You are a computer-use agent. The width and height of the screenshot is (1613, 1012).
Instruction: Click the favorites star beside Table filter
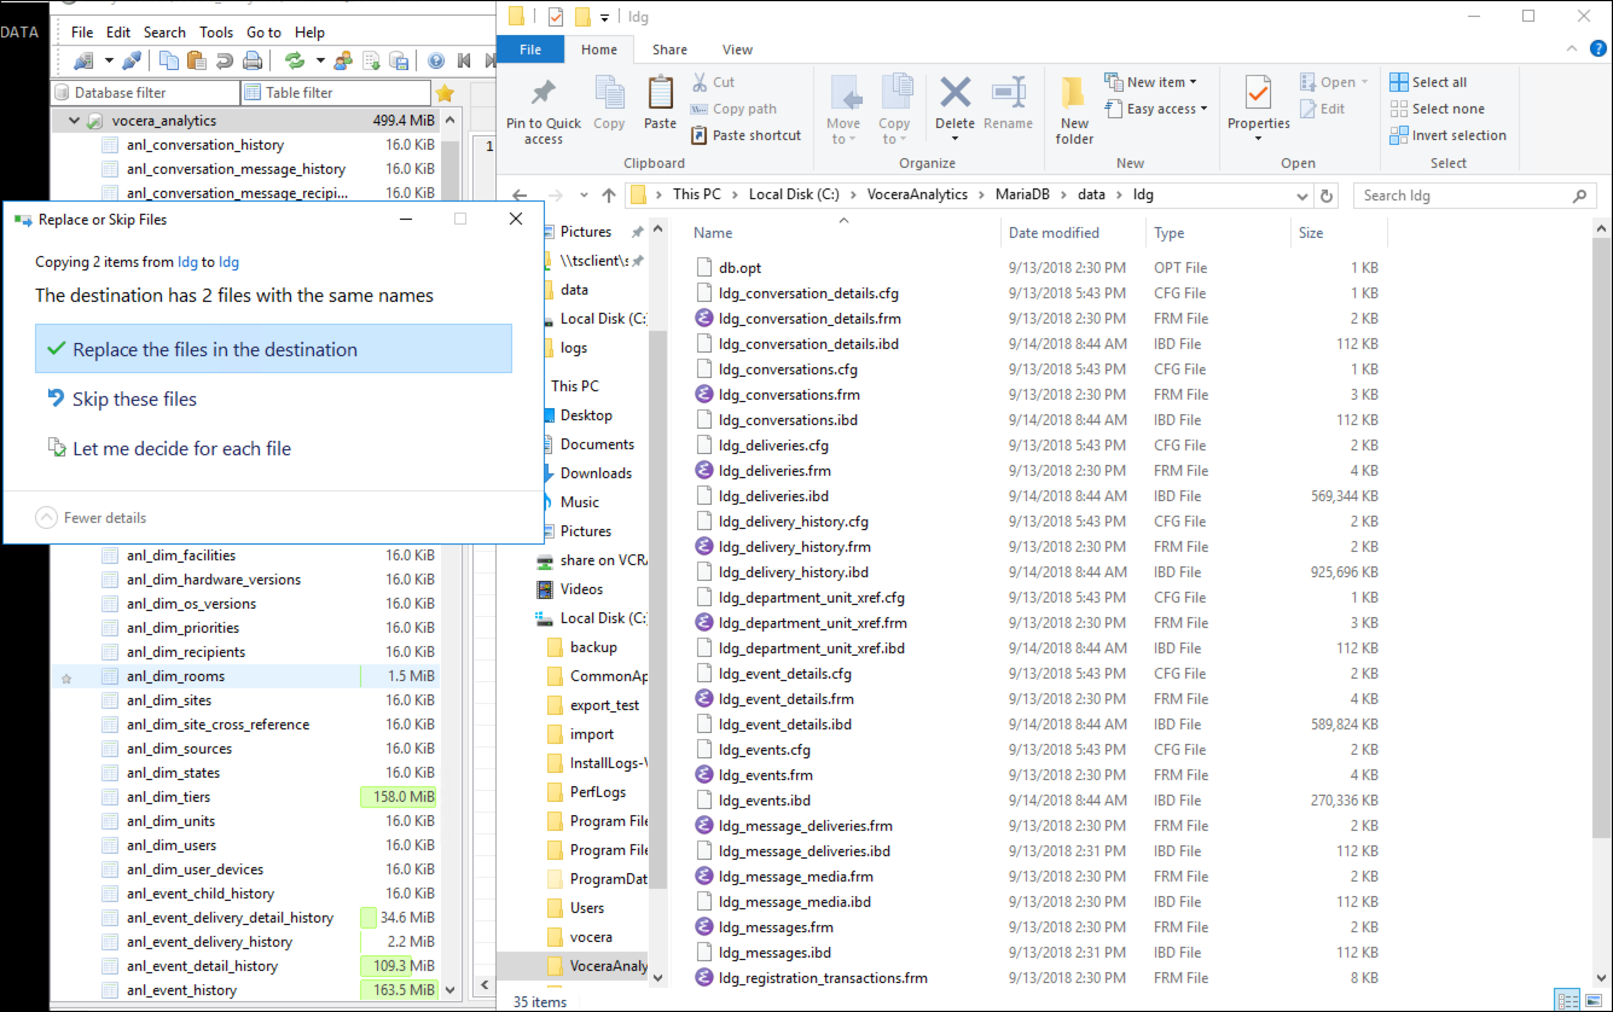click(444, 92)
